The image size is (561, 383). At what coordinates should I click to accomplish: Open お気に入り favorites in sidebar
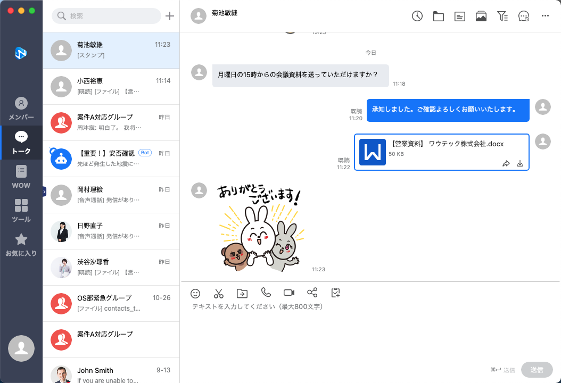[x=21, y=245]
